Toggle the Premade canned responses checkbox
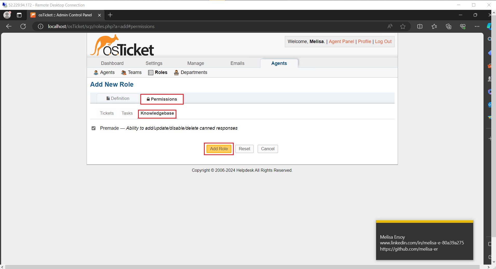 (94, 128)
